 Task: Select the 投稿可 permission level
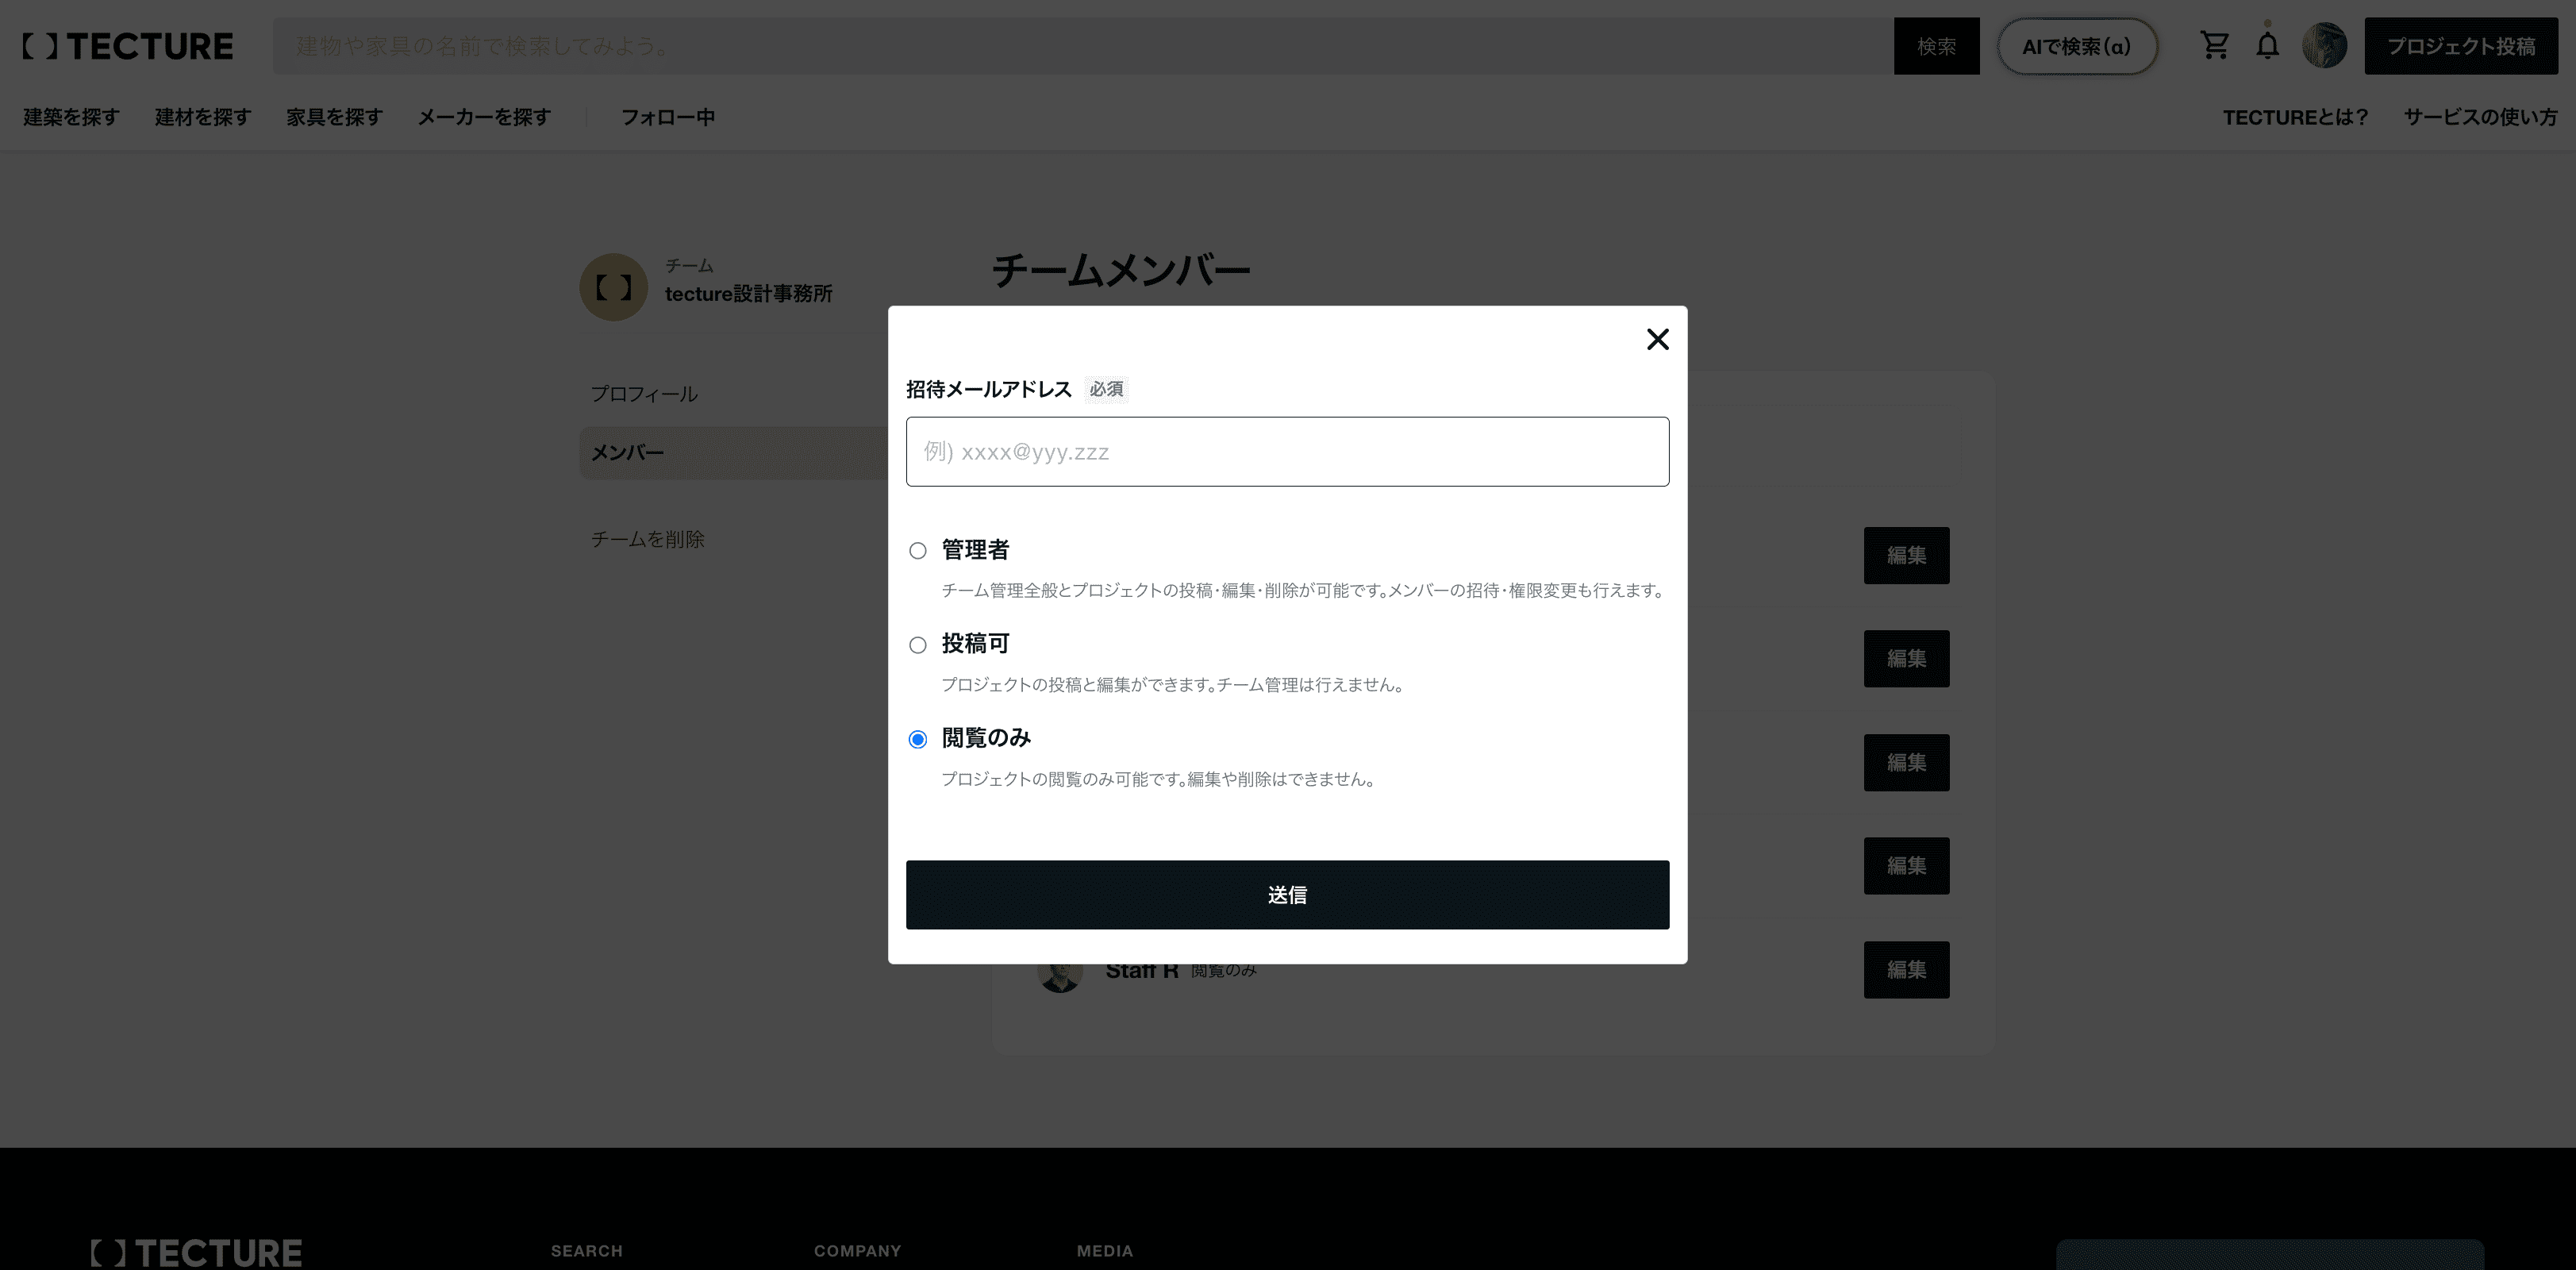(917, 645)
